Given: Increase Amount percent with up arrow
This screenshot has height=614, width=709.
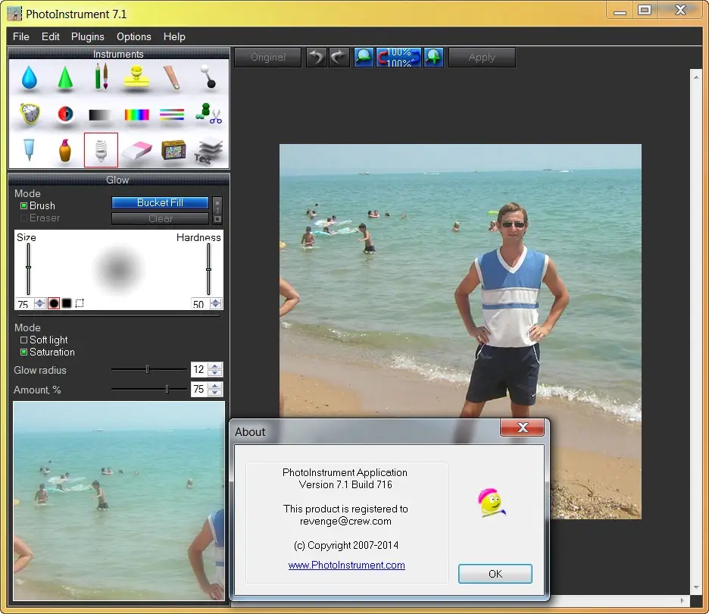Looking at the screenshot, I should [215, 386].
